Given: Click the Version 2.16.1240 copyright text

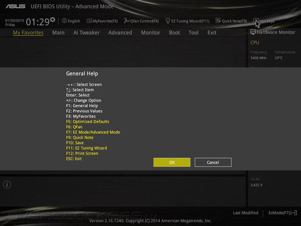Looking at the screenshot, I should [150, 221].
